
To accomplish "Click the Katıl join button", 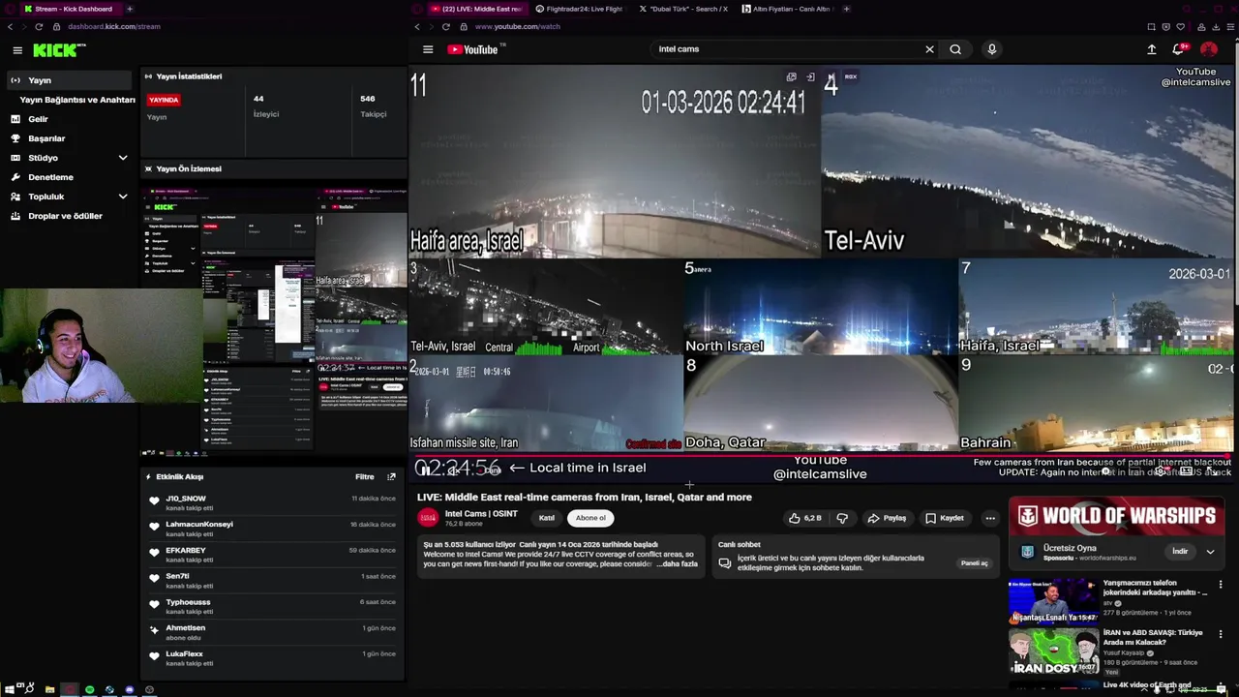I will (x=547, y=518).
